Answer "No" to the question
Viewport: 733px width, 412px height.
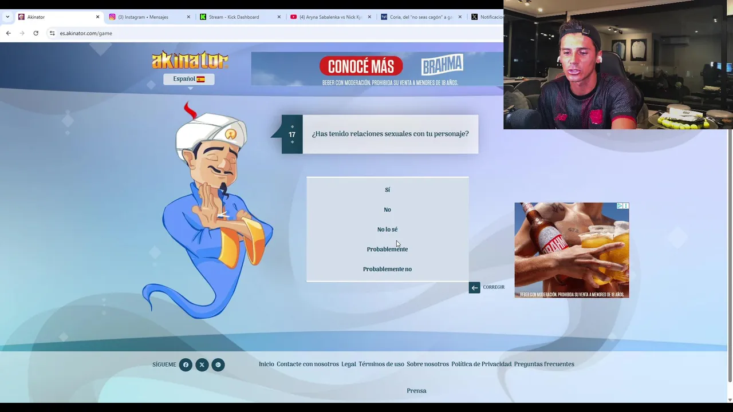[387, 209]
